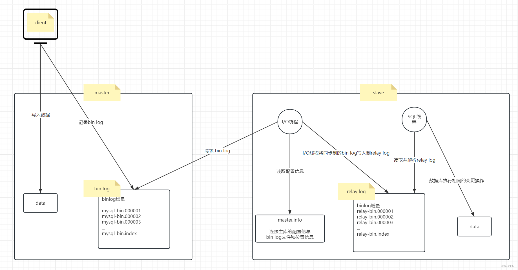
Task: Click the relay-bin.000001 line
Action: pos(375,211)
